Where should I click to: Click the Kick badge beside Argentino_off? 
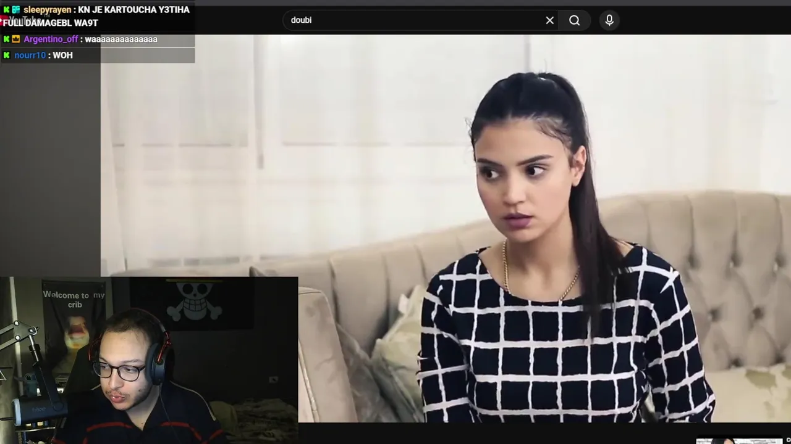click(x=6, y=39)
